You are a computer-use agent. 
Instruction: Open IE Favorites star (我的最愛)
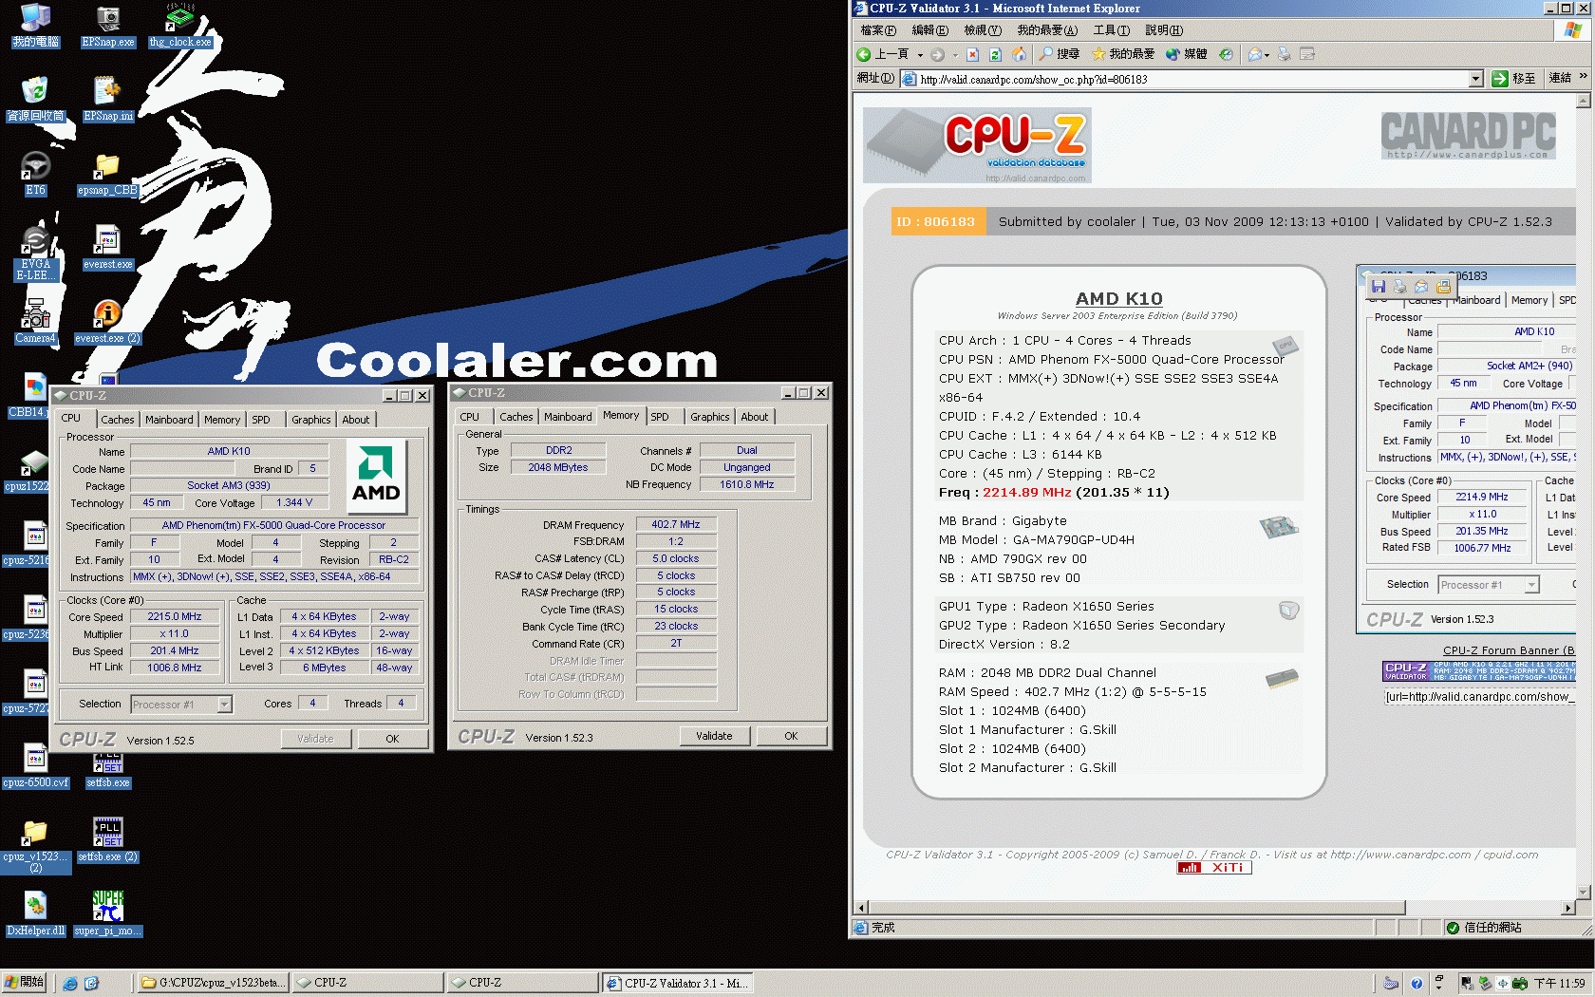(1123, 54)
